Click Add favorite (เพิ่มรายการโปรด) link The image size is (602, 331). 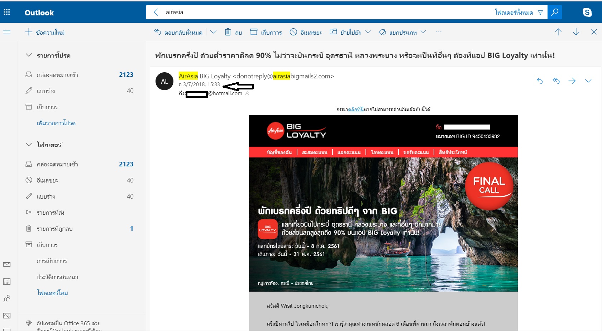[x=56, y=123]
